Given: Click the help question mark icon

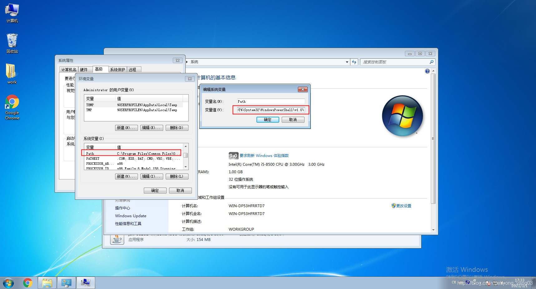Looking at the screenshot, I should 427,71.
